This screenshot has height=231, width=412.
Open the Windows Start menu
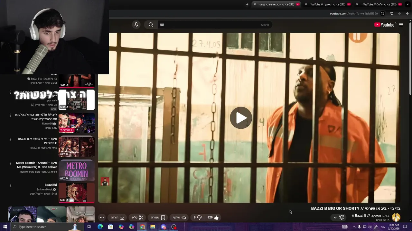pyautogui.click(x=5, y=227)
